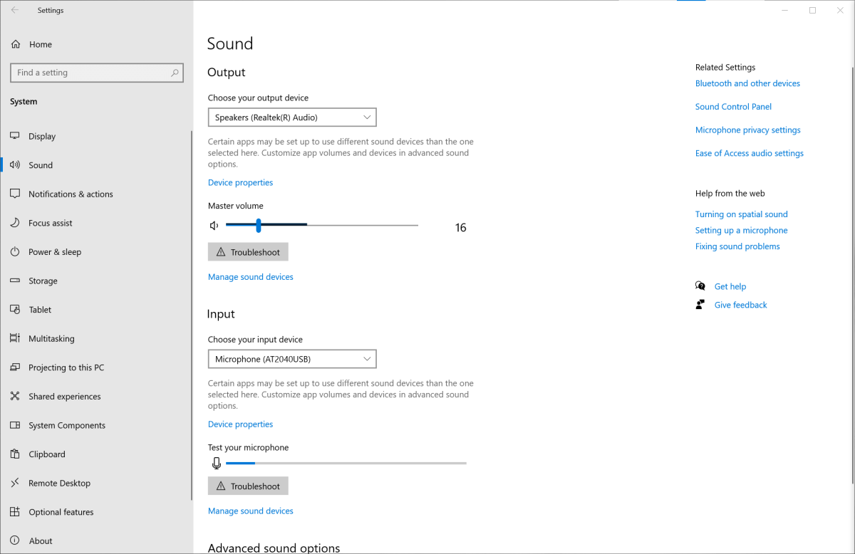
Task: Select the Focus assist moon icon
Action: coord(16,222)
